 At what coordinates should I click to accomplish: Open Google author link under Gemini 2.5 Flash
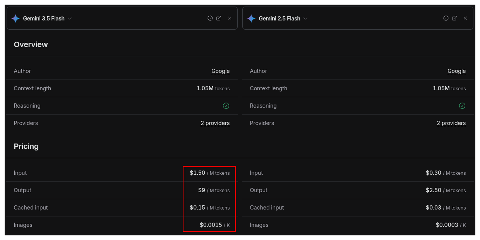(x=457, y=71)
